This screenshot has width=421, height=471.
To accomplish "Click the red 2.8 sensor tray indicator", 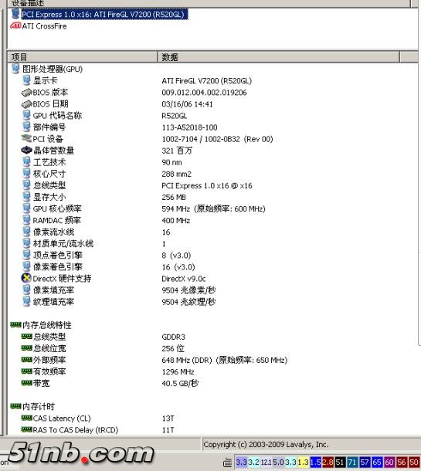I will tap(328, 462).
